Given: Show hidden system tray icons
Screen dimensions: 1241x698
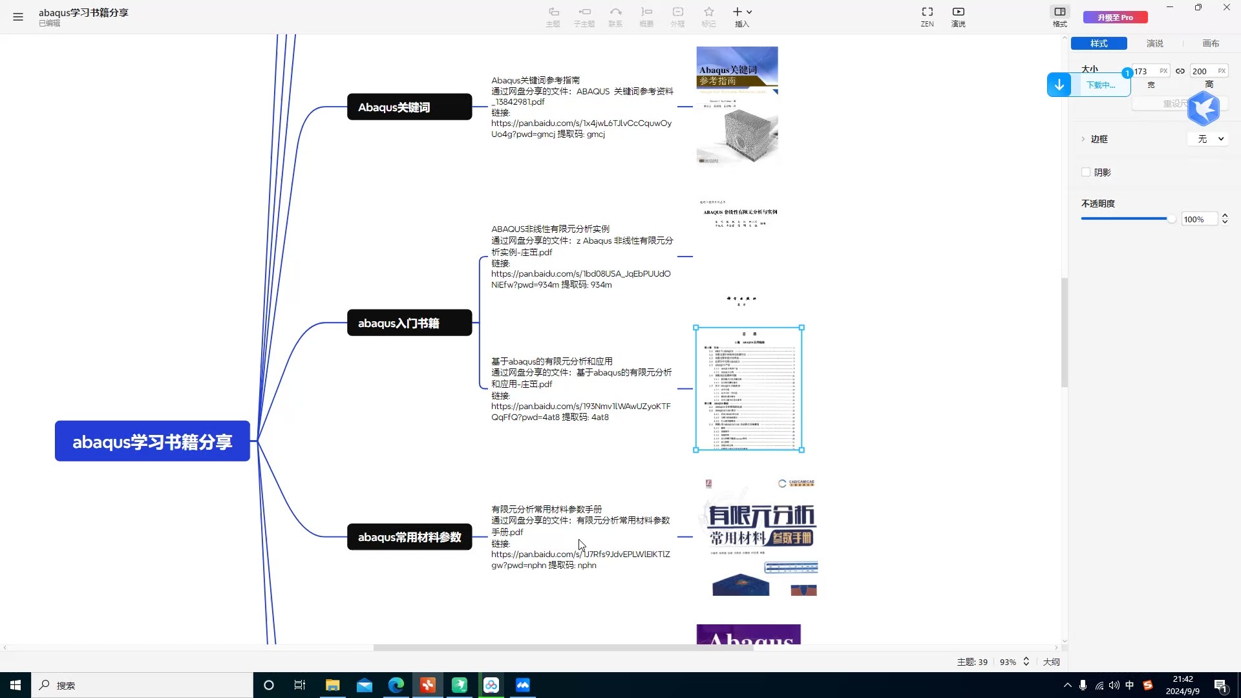Looking at the screenshot, I should (x=1067, y=685).
